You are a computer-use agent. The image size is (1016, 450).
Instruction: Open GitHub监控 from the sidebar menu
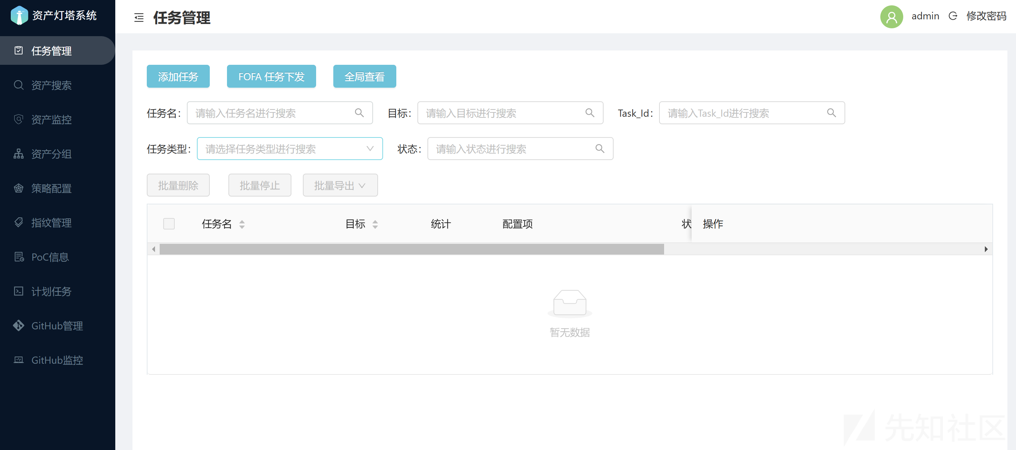pos(57,360)
